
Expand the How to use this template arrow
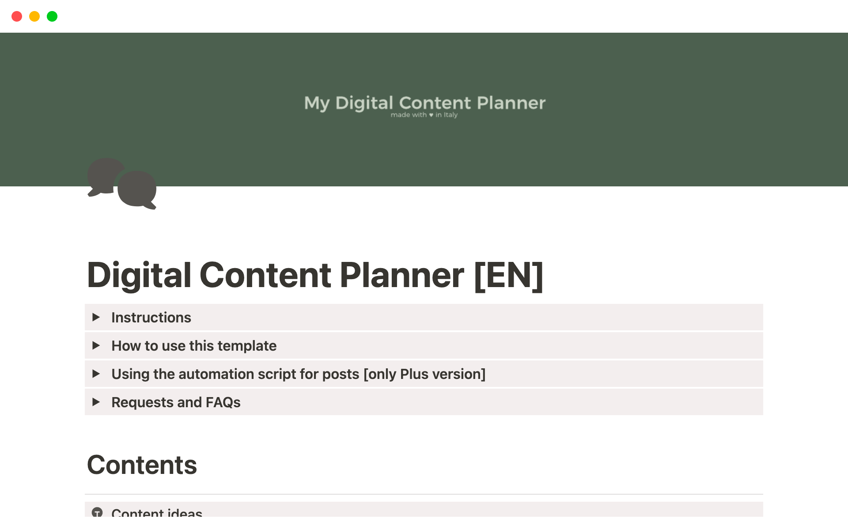click(x=96, y=345)
